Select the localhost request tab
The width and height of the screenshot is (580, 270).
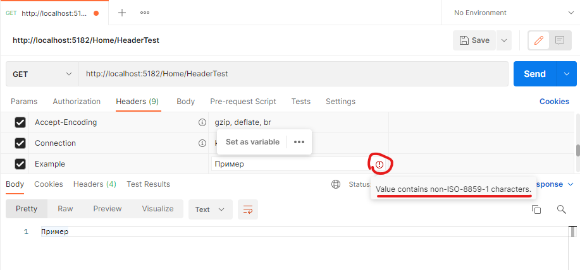[x=54, y=13]
